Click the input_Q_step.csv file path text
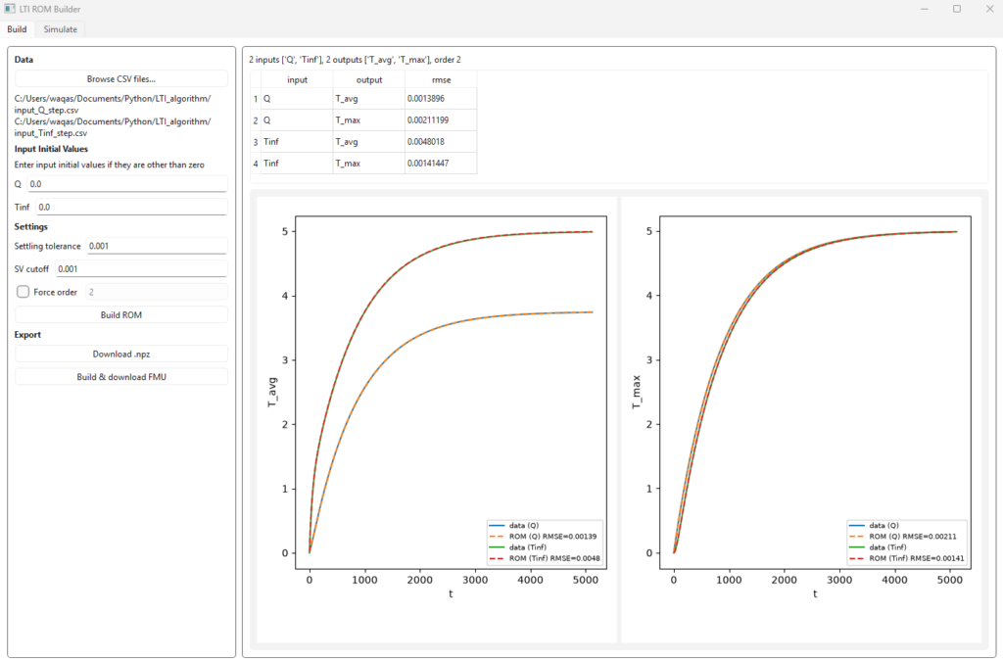The height and width of the screenshot is (663, 1003). click(113, 104)
